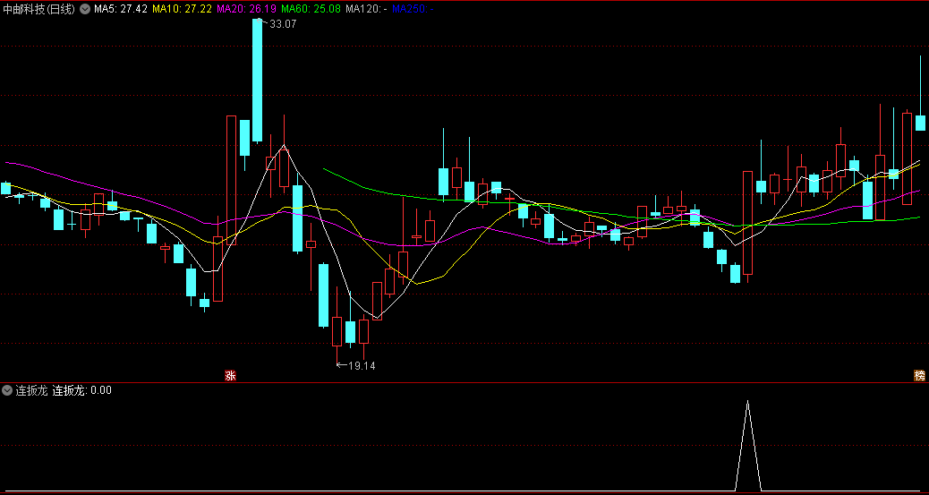Select the MA120 label

366,10
